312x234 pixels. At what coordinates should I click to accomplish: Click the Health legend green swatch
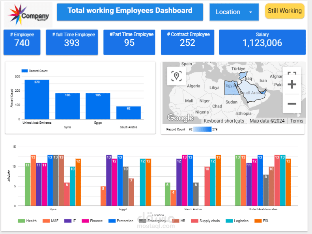click(21, 221)
